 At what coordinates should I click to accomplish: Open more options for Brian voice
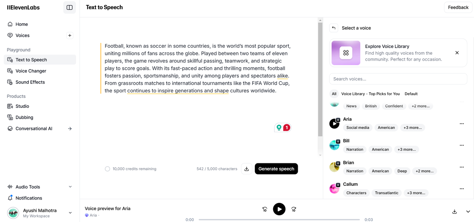point(462,167)
